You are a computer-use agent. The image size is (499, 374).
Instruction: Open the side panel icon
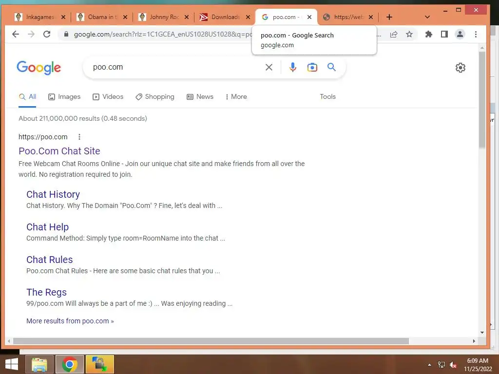coord(444,35)
